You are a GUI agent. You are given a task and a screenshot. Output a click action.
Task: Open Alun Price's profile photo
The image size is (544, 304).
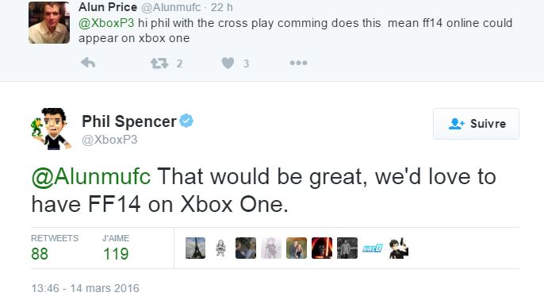tap(49, 22)
